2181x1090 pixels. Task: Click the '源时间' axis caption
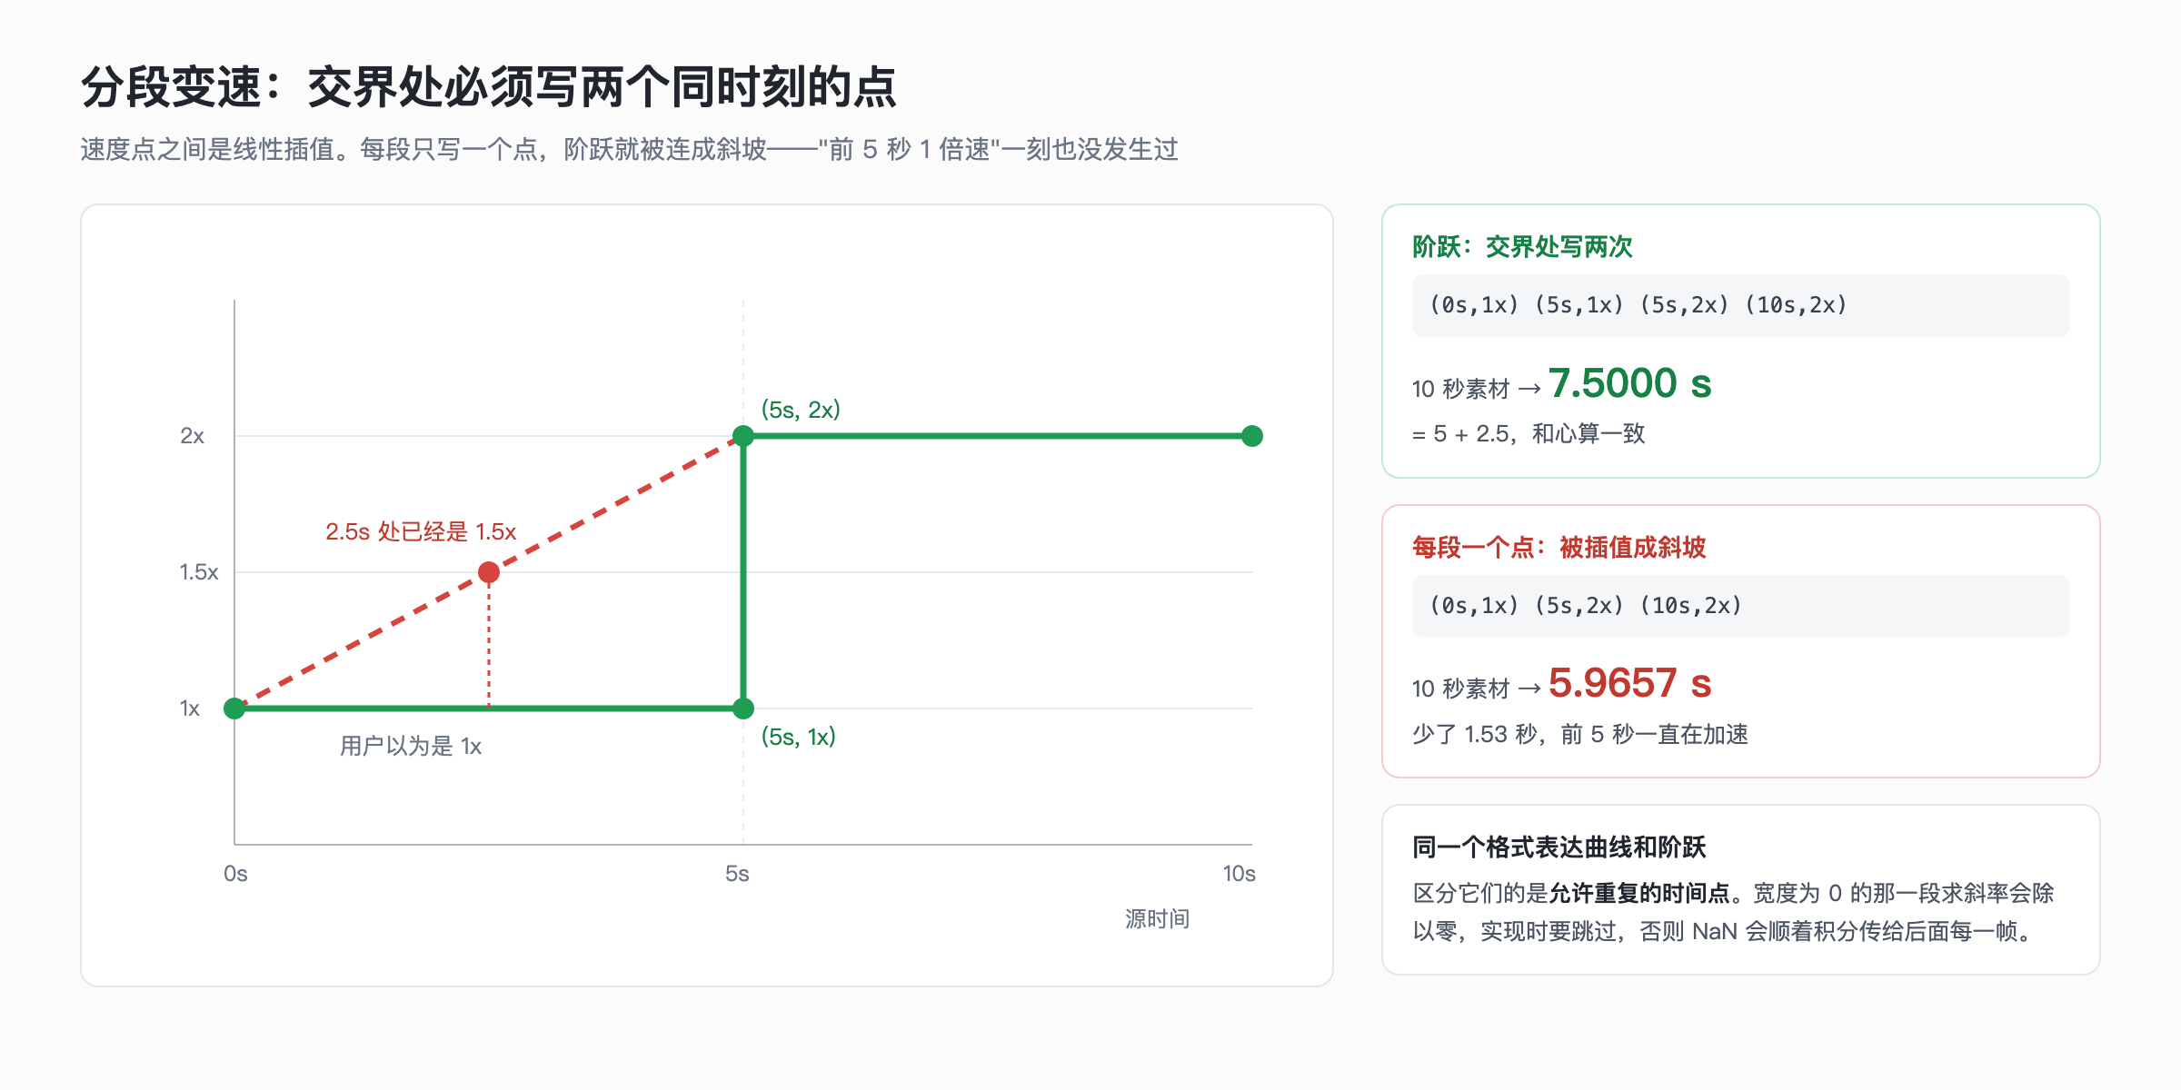[x=1157, y=919]
